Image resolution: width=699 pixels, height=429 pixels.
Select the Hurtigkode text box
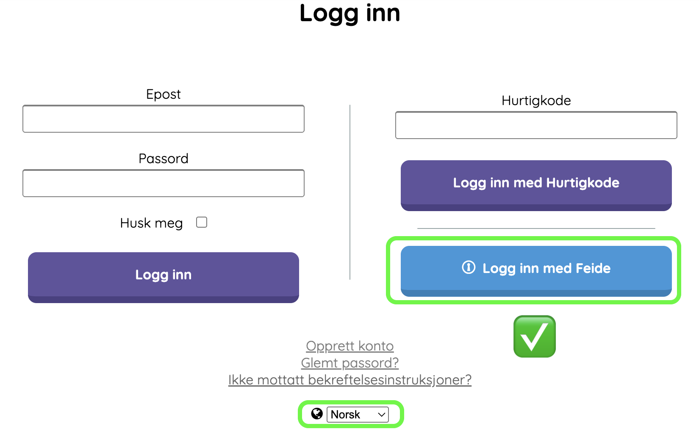click(x=536, y=125)
